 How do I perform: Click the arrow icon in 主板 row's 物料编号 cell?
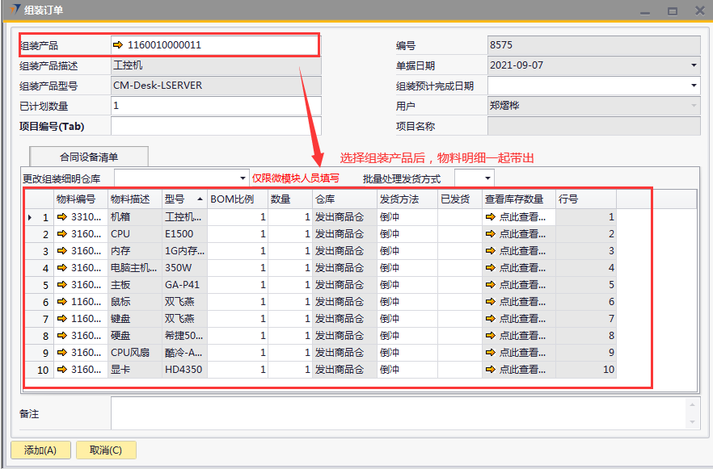[61, 285]
